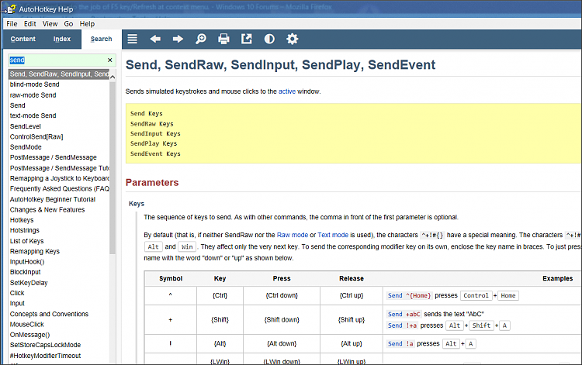Open 'BlockInput' search result
Viewport: 582px width, 365px height.
point(26,272)
